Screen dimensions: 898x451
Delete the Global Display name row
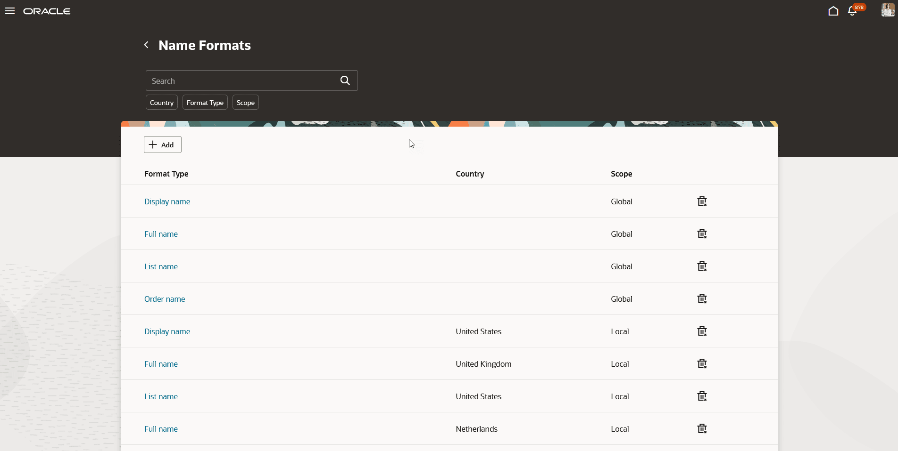[x=702, y=201]
